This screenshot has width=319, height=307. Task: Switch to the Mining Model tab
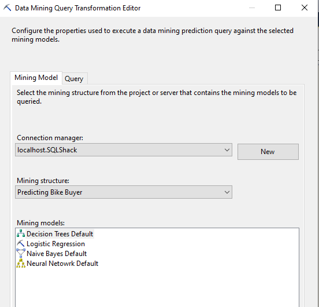[36, 78]
